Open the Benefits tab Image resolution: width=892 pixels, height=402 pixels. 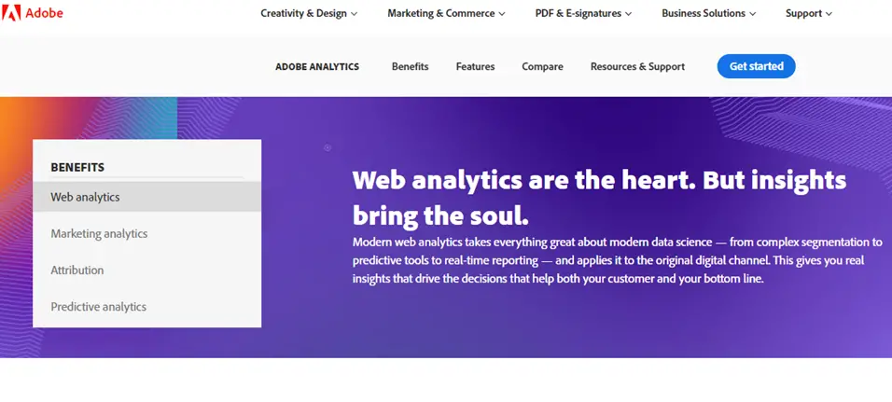click(x=410, y=66)
